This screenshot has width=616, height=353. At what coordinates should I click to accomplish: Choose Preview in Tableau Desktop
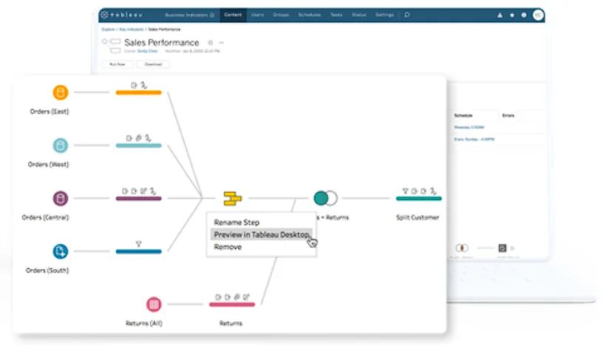[261, 235]
